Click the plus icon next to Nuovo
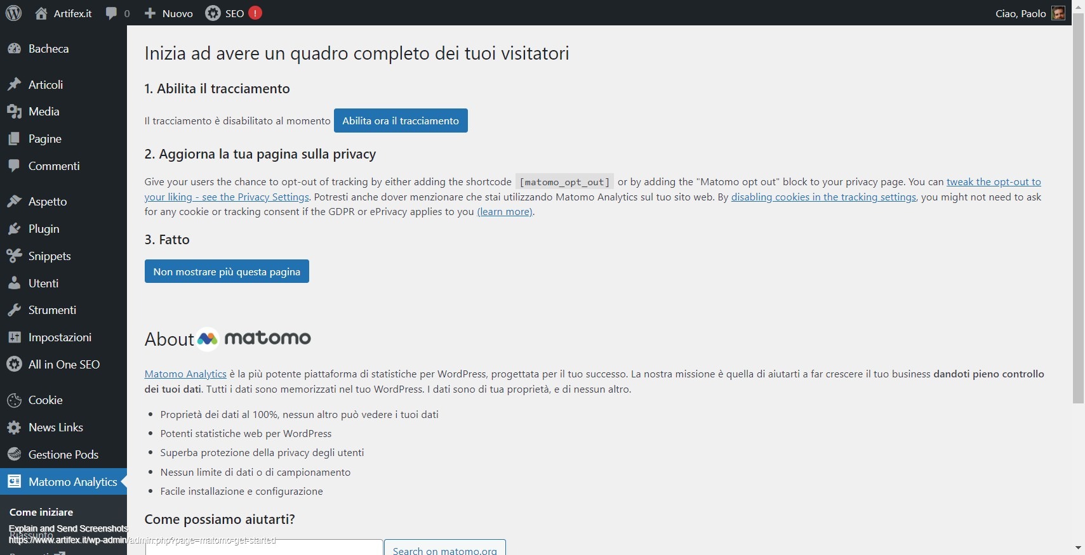Image resolution: width=1085 pixels, height=555 pixels. (x=150, y=13)
